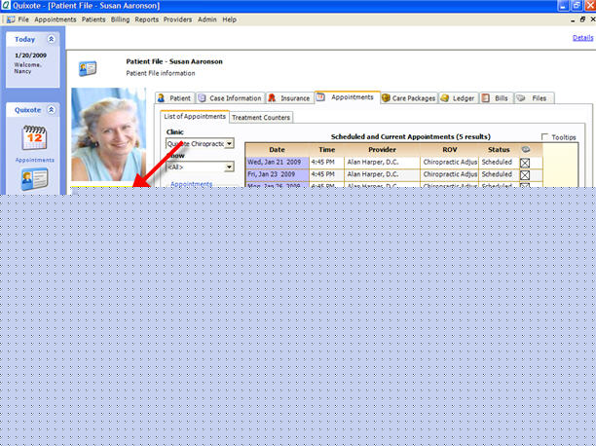Click Susan Aaronson's patient photo

pyautogui.click(x=109, y=134)
